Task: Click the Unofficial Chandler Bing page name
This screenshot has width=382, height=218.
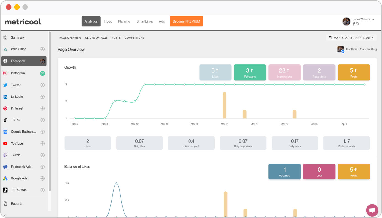Action: point(361,49)
